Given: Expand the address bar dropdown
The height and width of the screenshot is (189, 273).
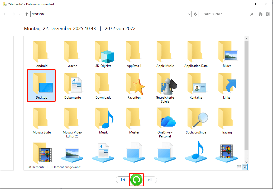Looking at the screenshot, I should pyautogui.click(x=189, y=14).
